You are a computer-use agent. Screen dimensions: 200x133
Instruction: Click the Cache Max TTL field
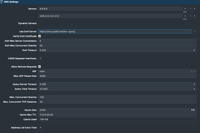(117, 115)
